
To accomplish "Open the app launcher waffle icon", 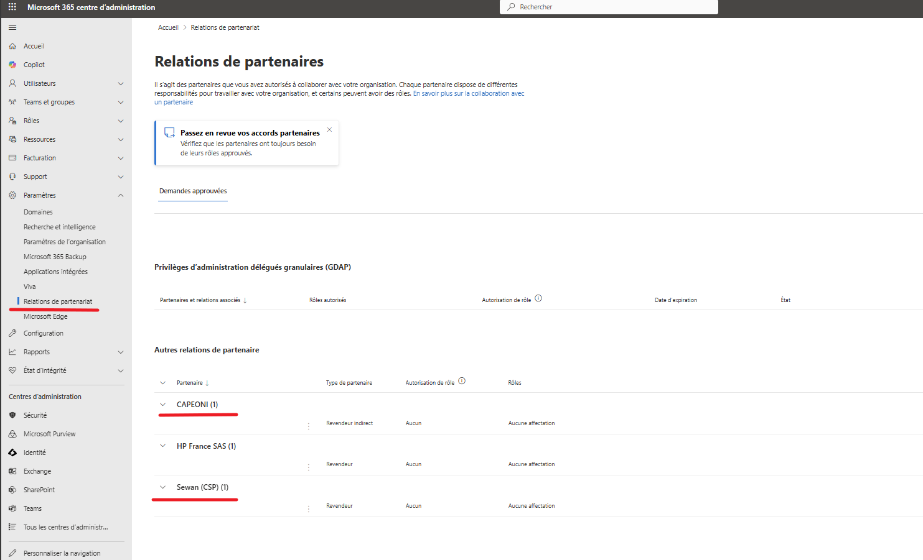I will point(12,7).
